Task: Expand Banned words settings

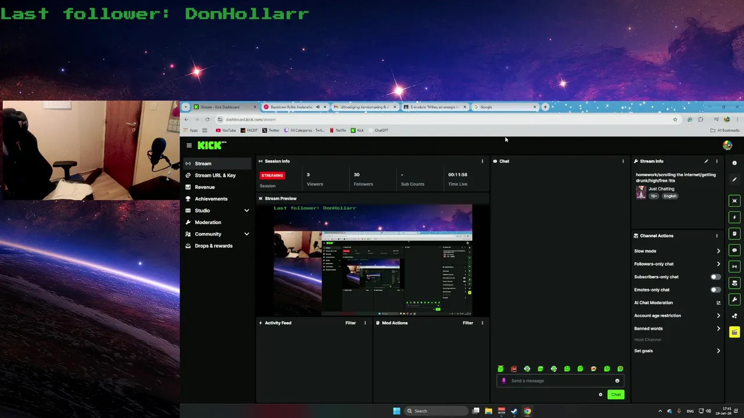Action: [x=718, y=329]
